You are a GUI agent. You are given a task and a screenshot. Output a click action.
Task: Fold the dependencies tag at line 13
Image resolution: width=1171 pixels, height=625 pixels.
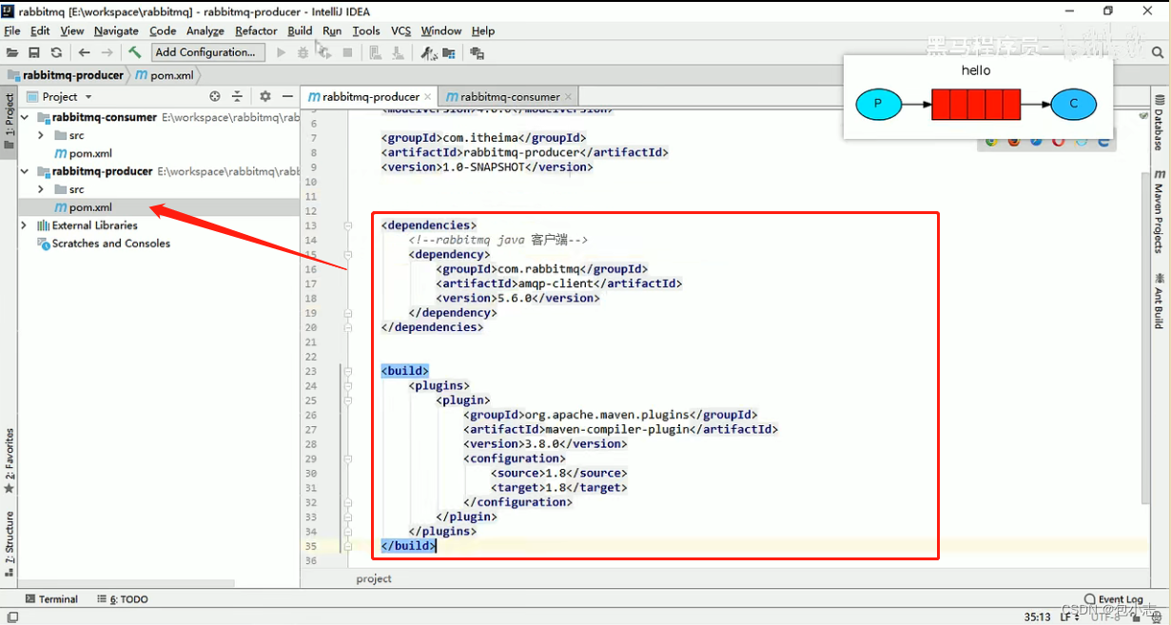349,225
